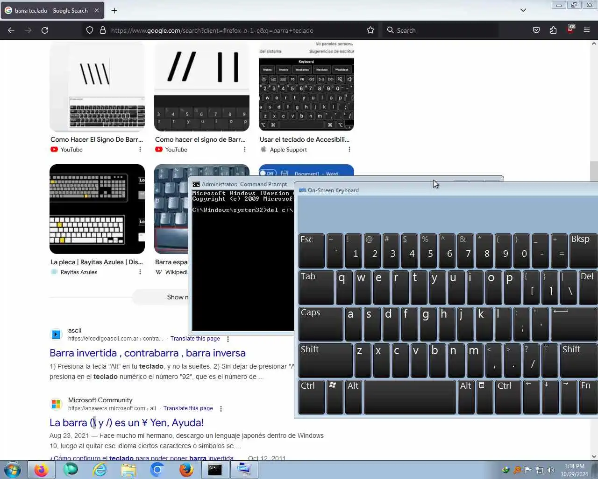
Task: Click the volume speaker tray icon
Action: pos(551,470)
